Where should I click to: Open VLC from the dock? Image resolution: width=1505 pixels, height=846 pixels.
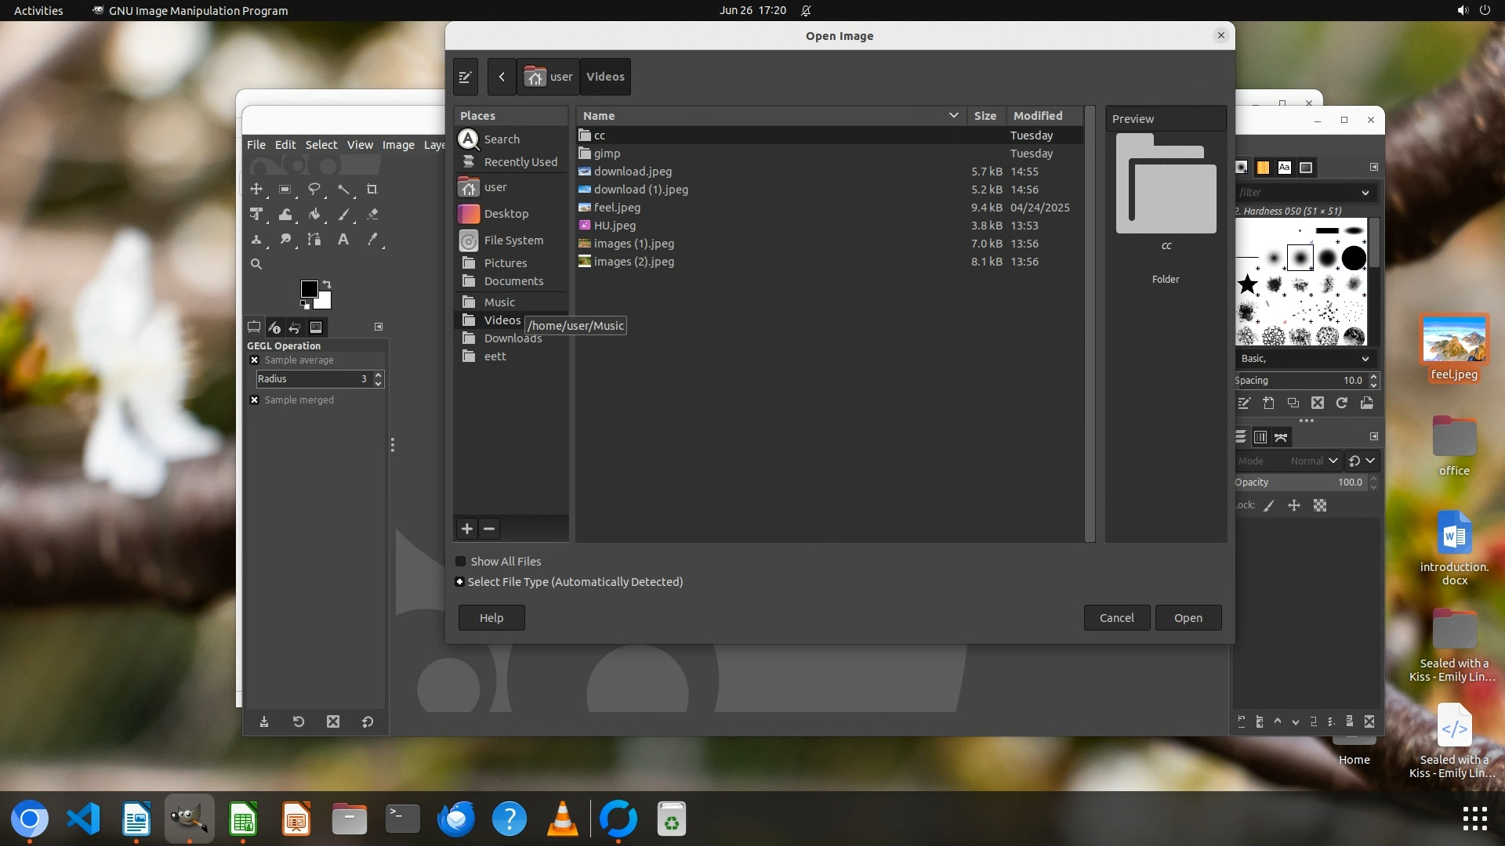tap(563, 819)
